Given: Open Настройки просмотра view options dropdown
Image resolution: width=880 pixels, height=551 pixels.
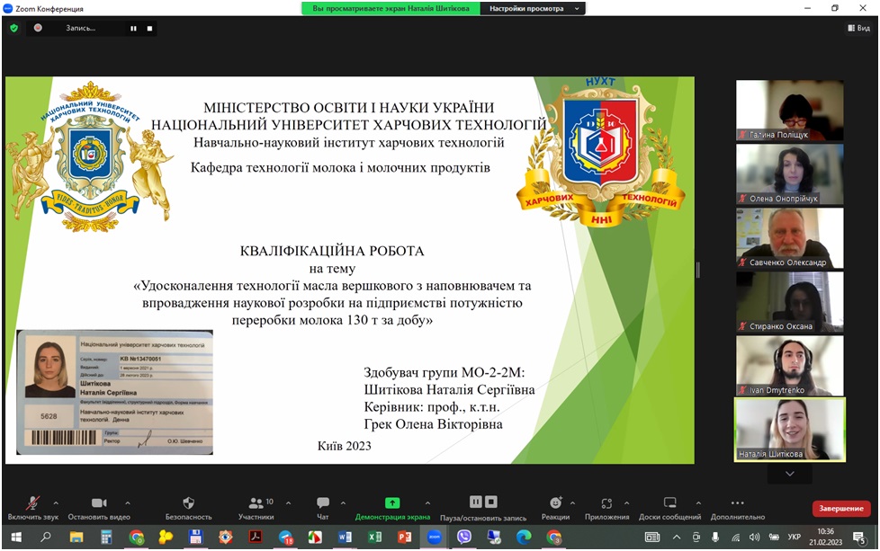Looking at the screenshot, I should coord(533,8).
